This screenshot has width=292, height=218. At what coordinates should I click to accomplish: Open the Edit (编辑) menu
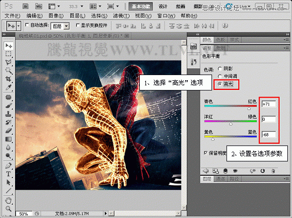coord(35,16)
